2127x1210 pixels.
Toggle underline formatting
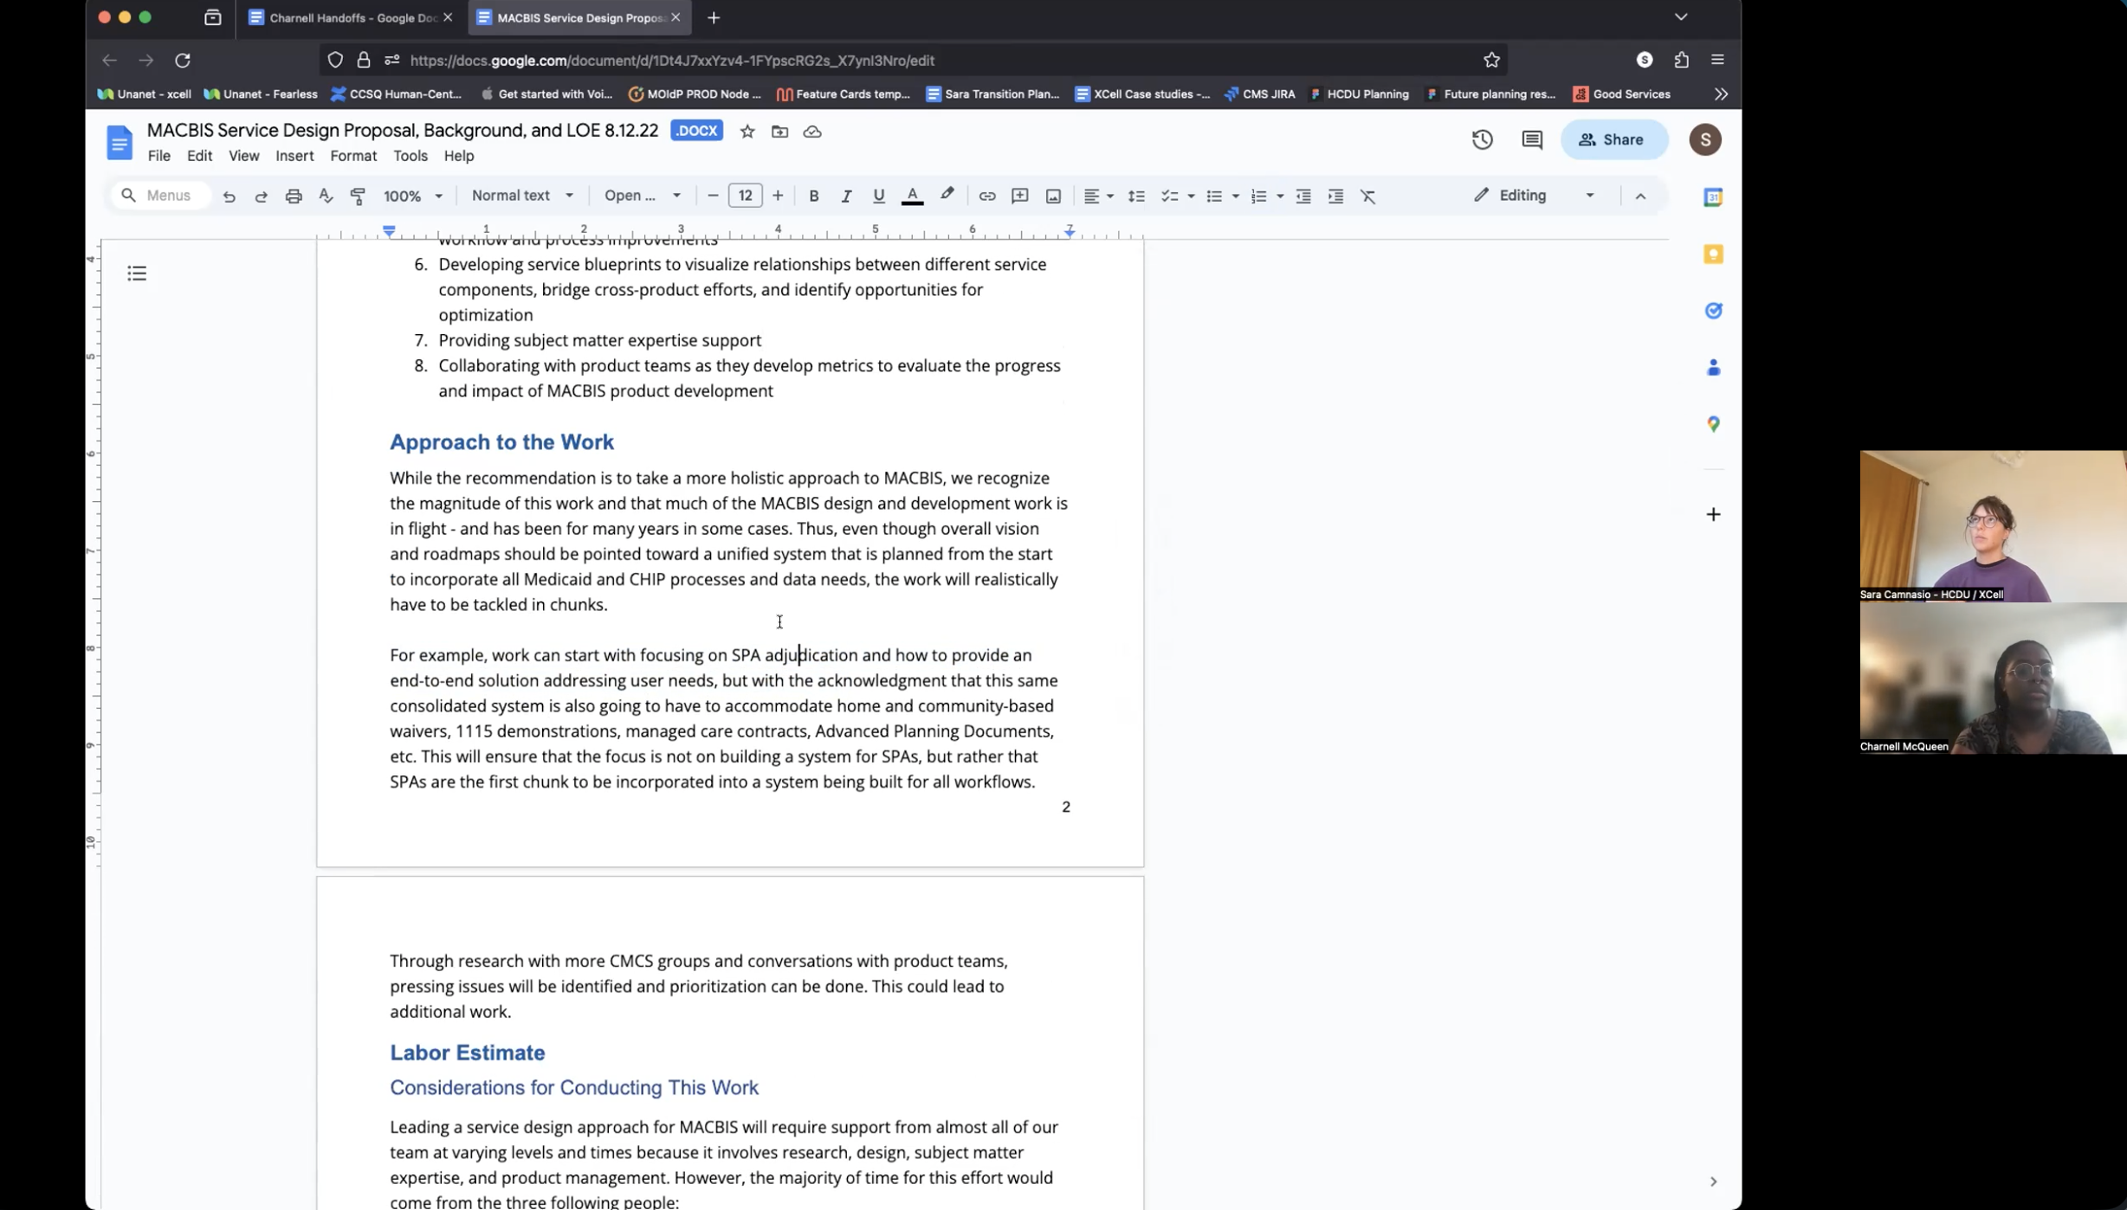878,196
